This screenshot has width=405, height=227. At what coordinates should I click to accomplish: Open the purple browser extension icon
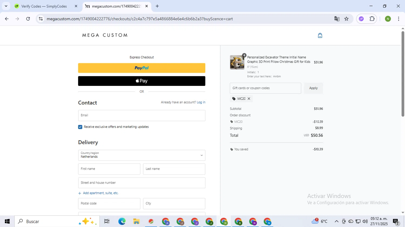[361, 19]
